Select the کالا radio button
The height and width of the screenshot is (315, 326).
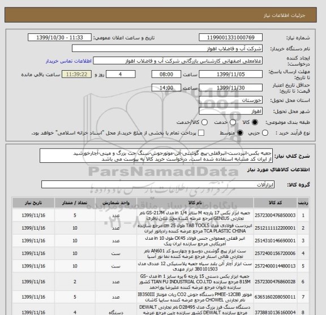point(255,122)
